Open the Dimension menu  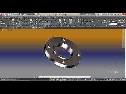click(34, 16)
